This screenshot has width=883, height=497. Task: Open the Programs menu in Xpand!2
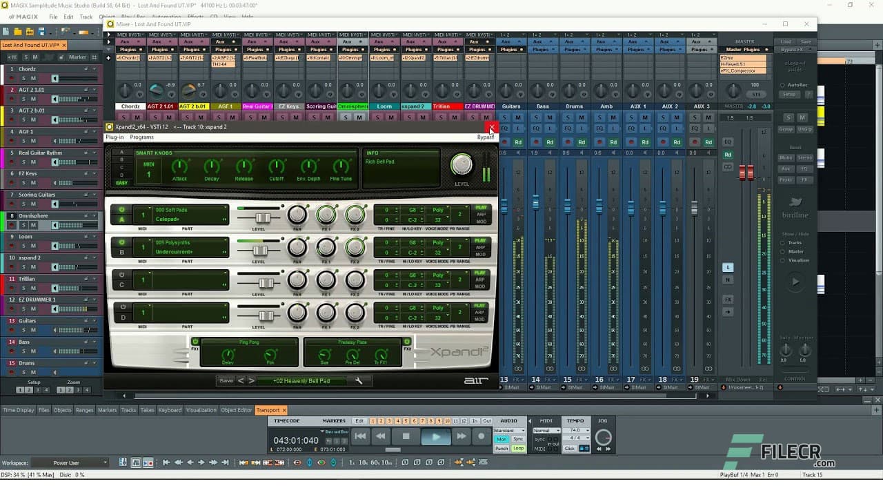[x=141, y=137]
